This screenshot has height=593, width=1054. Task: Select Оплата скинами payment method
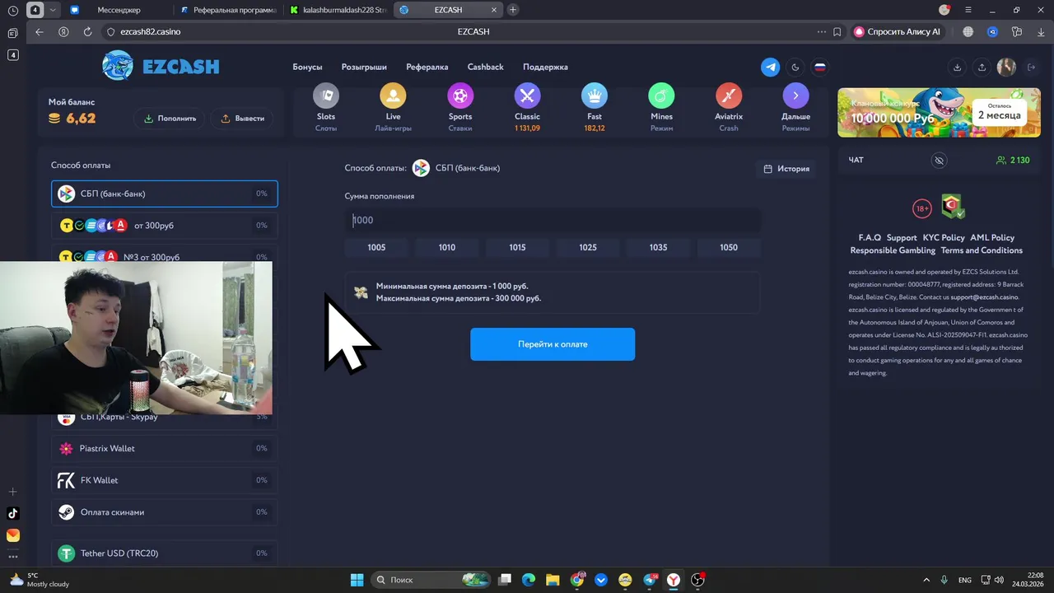pos(165,512)
